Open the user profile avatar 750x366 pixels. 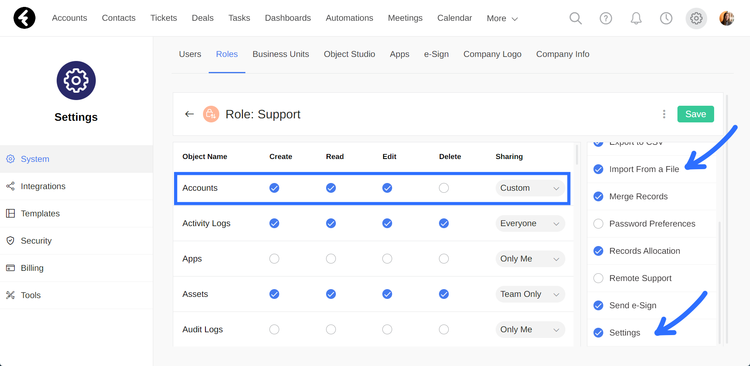(x=727, y=18)
